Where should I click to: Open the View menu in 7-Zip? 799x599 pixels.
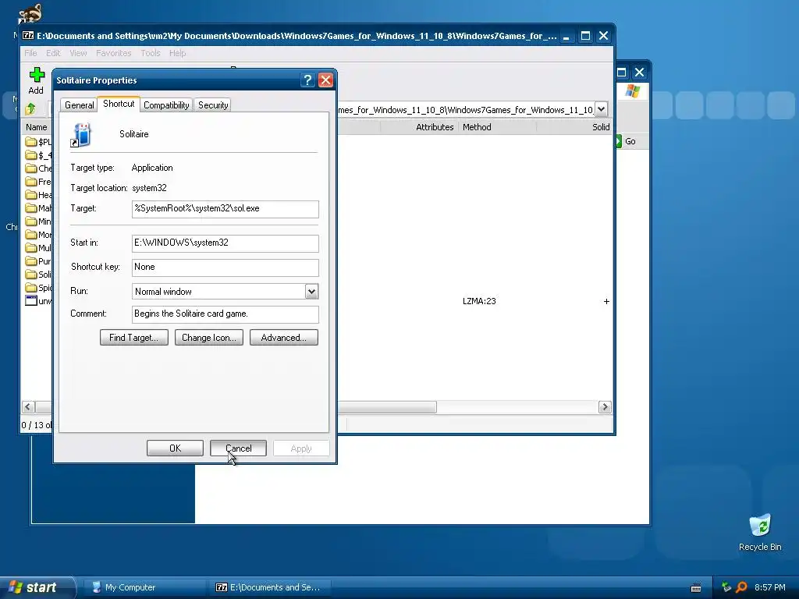(x=78, y=53)
